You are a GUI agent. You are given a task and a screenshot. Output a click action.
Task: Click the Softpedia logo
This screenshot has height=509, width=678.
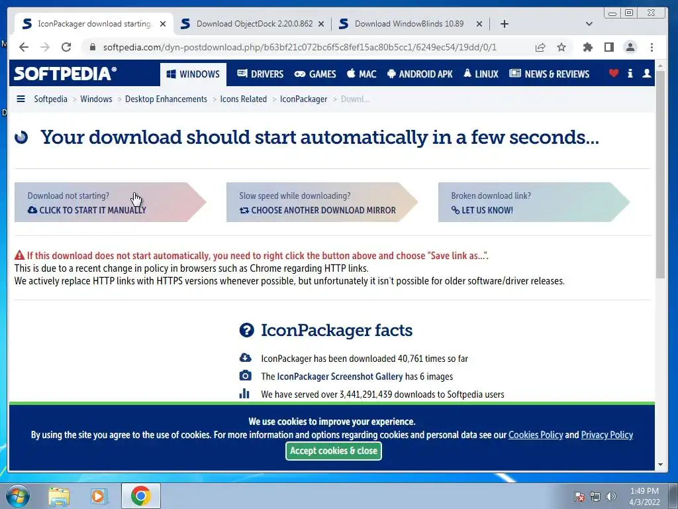(x=66, y=74)
